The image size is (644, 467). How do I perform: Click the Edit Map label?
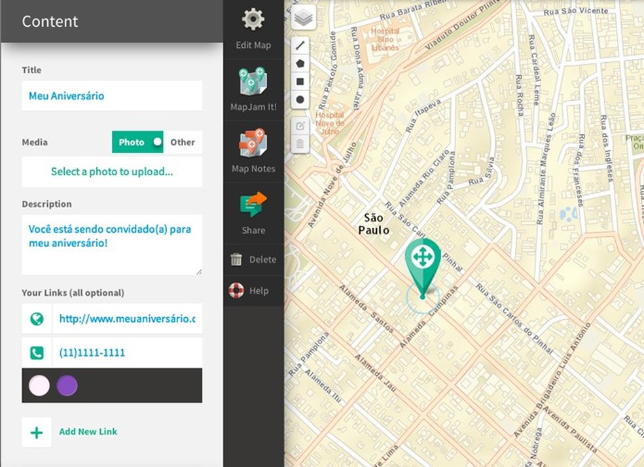tap(253, 45)
